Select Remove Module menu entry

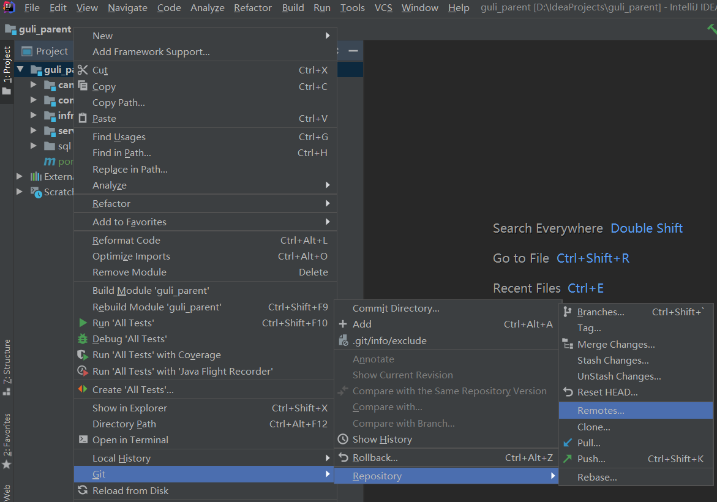(205, 272)
